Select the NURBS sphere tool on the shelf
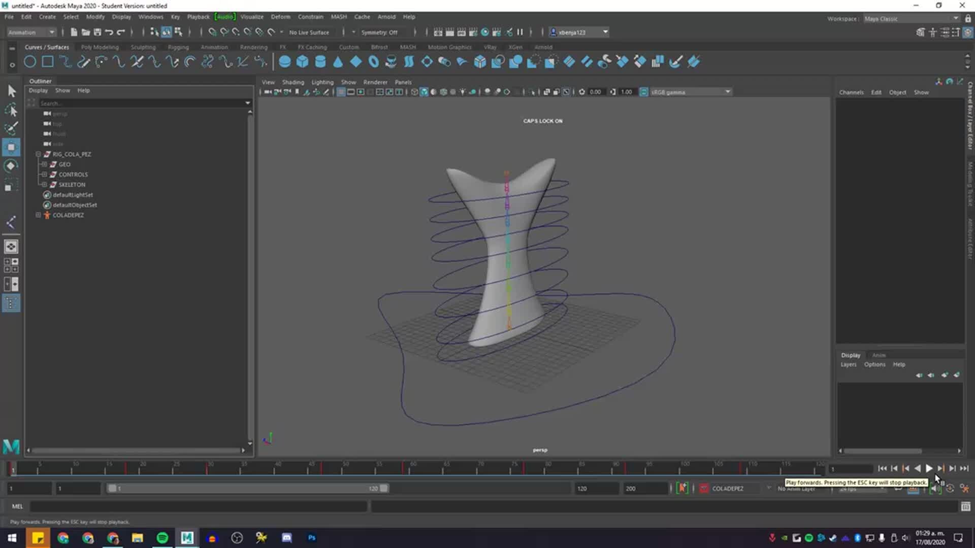This screenshot has height=548, width=975. 285,61
